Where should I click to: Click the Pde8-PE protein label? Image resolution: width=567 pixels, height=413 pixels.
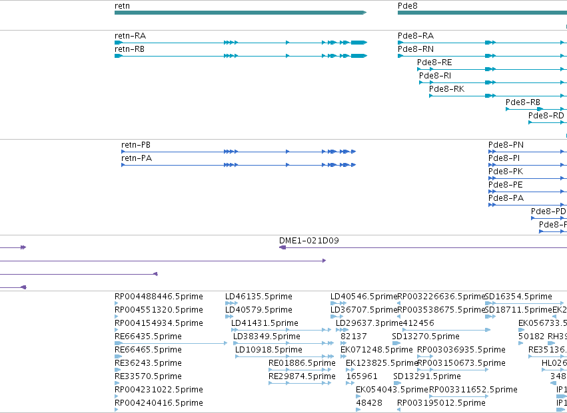coord(506,185)
